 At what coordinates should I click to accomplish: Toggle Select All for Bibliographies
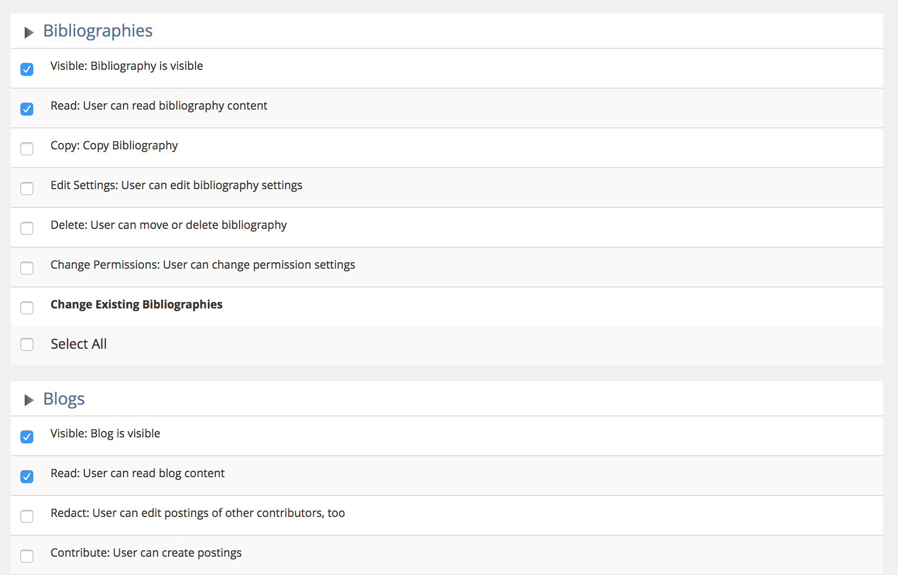[27, 344]
